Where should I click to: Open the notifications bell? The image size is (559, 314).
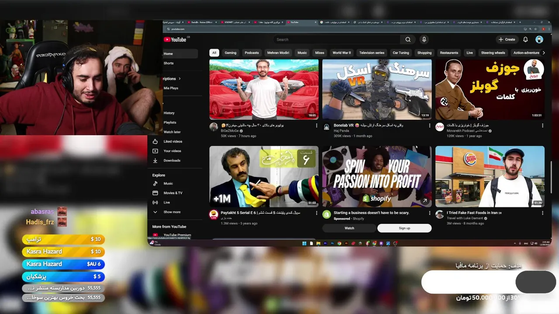(x=525, y=39)
